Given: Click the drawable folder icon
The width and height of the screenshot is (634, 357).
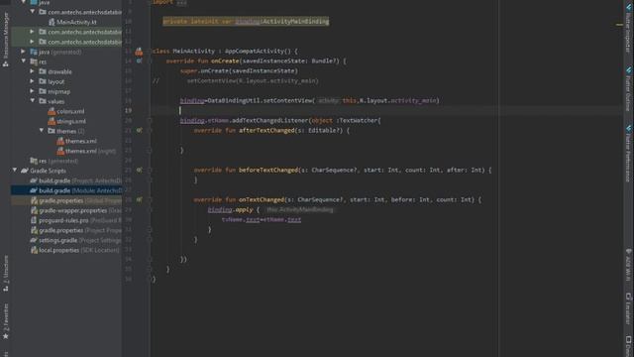Looking at the screenshot, I should pyautogui.click(x=43, y=71).
